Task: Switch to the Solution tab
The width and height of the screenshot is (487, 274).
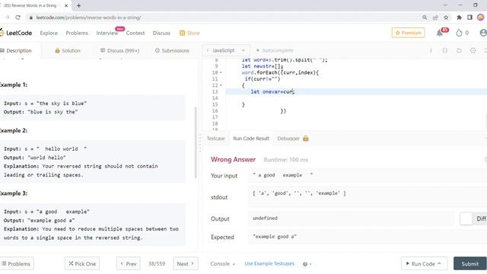Action: pos(68,50)
